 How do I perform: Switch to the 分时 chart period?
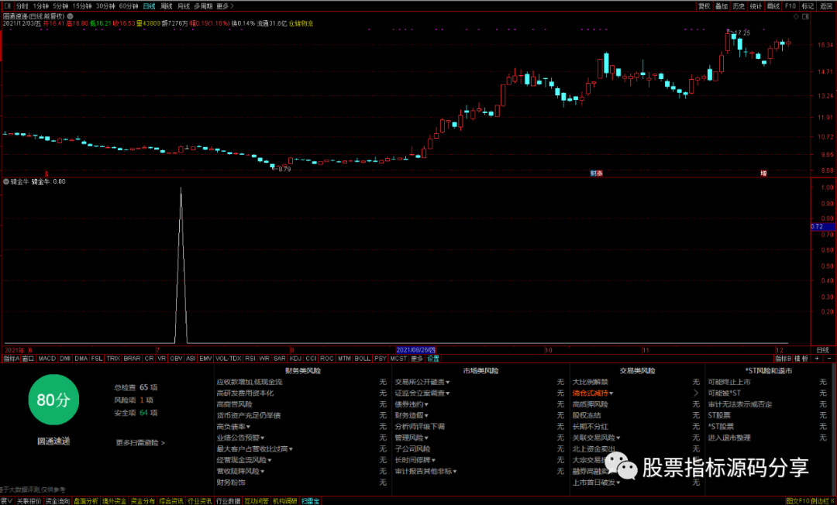22,6
